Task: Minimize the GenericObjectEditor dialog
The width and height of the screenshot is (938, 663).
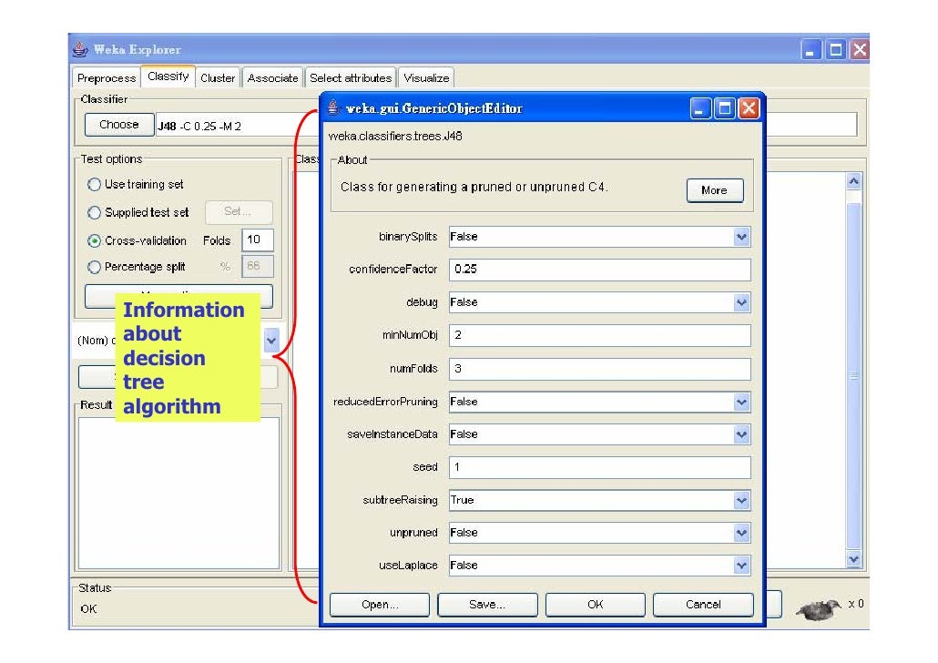Action: [x=700, y=108]
